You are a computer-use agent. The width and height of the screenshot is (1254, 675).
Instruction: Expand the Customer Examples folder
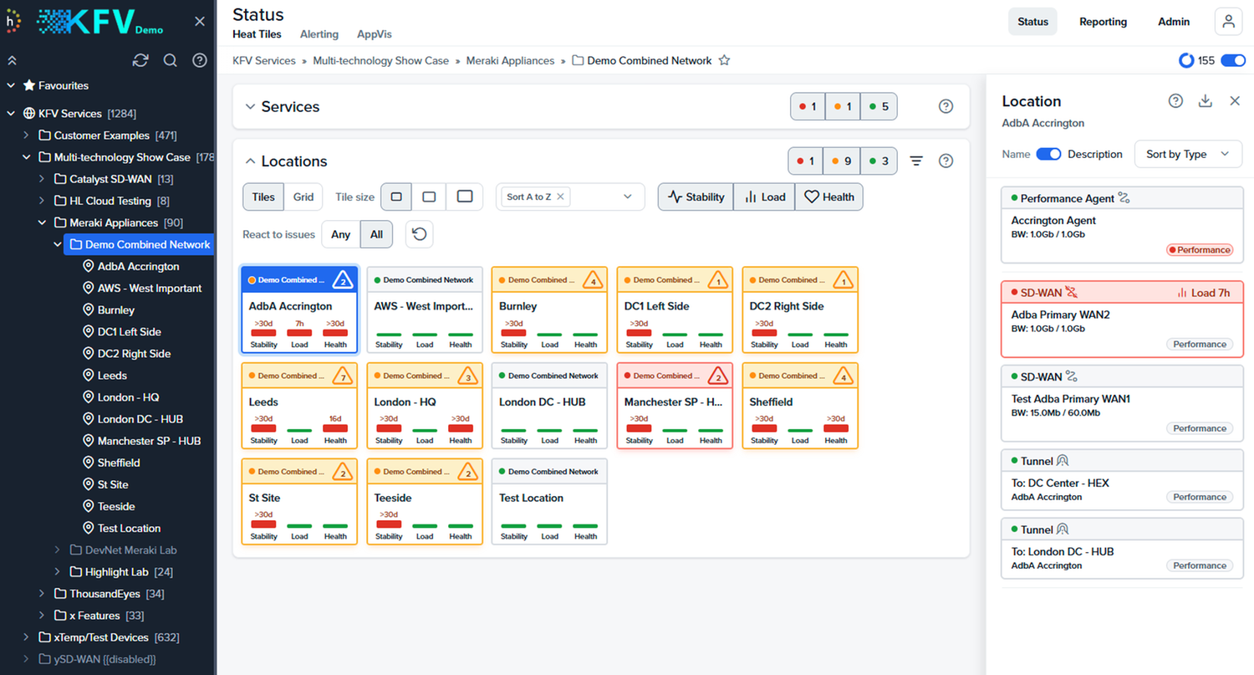point(27,135)
